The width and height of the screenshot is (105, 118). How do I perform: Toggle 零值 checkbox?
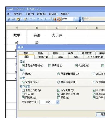point(59,98)
